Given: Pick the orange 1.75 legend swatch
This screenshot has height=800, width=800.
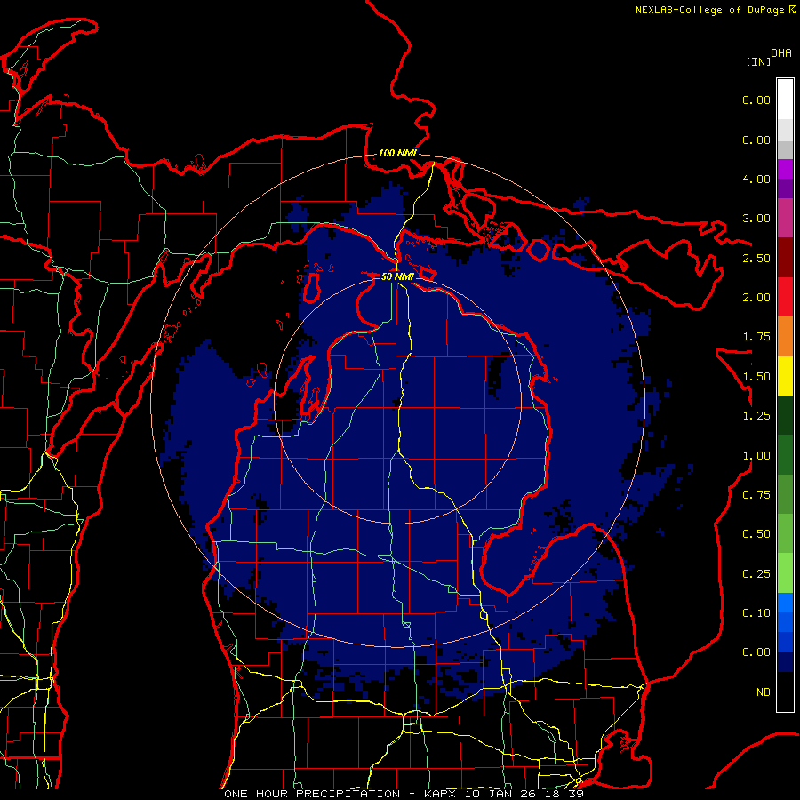Looking at the screenshot, I should tap(785, 337).
